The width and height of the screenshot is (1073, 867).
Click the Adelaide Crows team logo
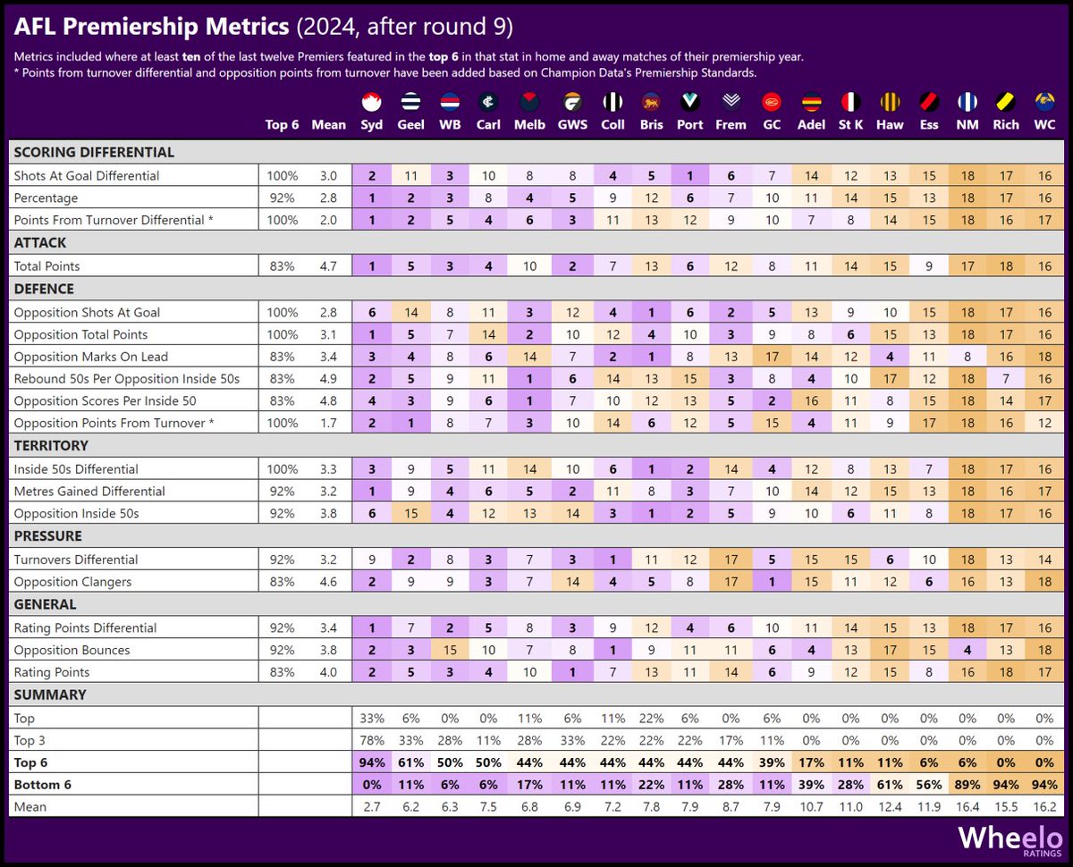point(812,101)
